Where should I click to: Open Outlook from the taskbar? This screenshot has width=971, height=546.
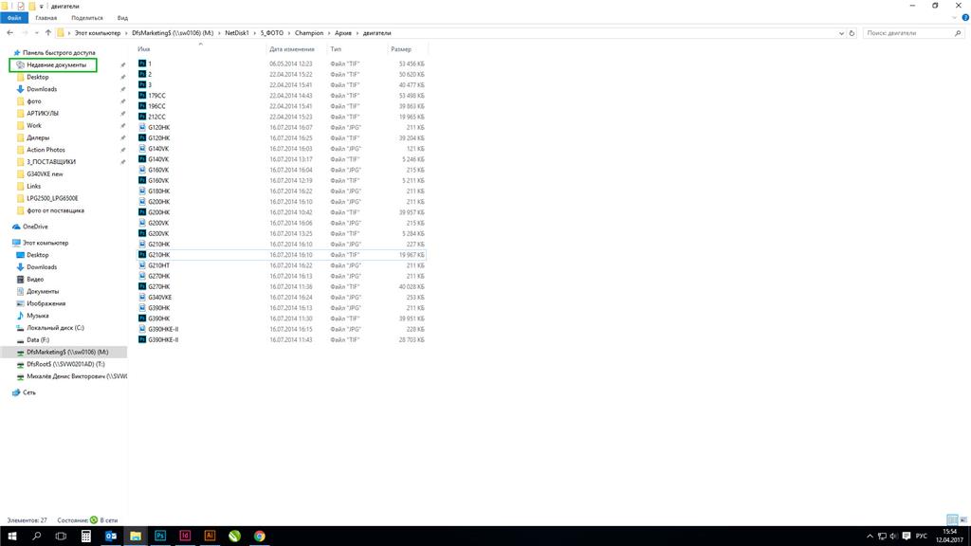[111, 537]
